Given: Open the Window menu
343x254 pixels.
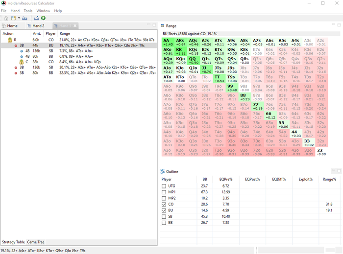Looking at the screenshot, I should pyautogui.click(x=43, y=11).
